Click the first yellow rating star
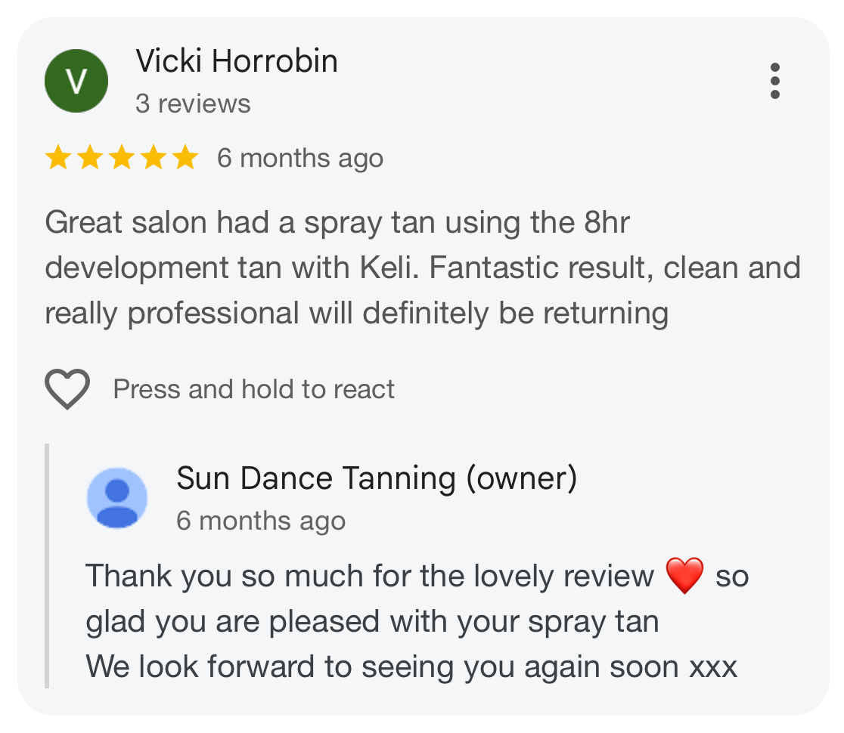 58,158
